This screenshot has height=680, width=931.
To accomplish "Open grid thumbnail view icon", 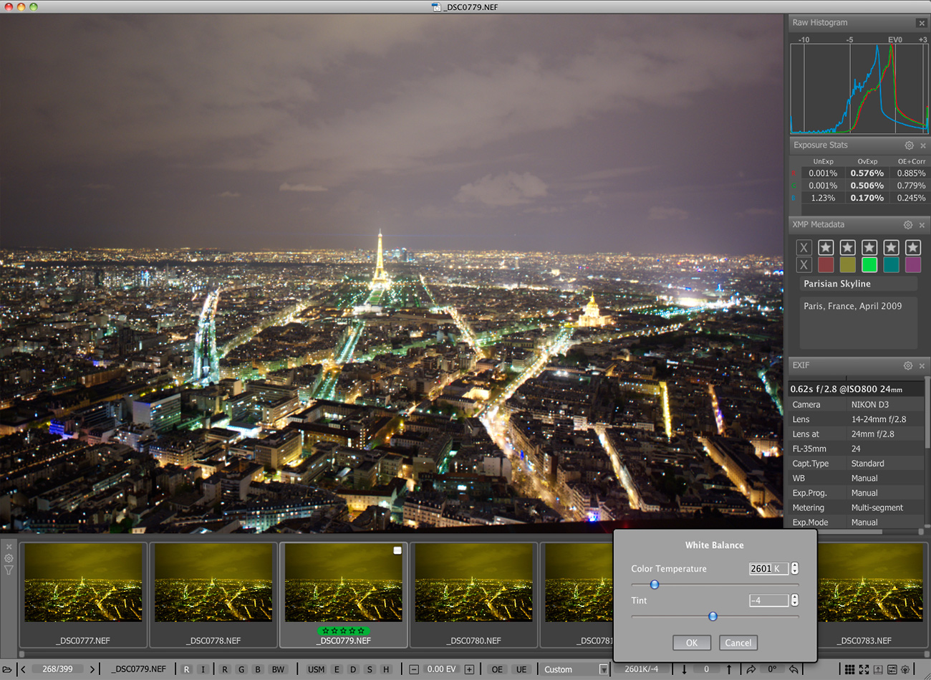I will pos(849,669).
